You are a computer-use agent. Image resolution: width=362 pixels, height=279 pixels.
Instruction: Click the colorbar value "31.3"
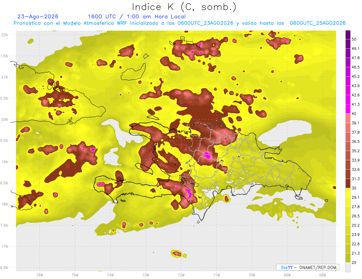point(356,179)
